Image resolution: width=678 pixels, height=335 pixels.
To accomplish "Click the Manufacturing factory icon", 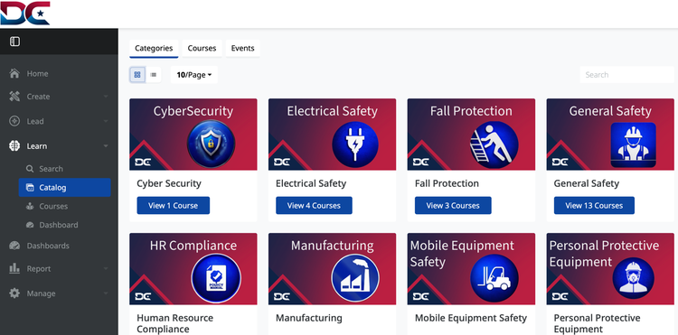I will click(x=355, y=278).
